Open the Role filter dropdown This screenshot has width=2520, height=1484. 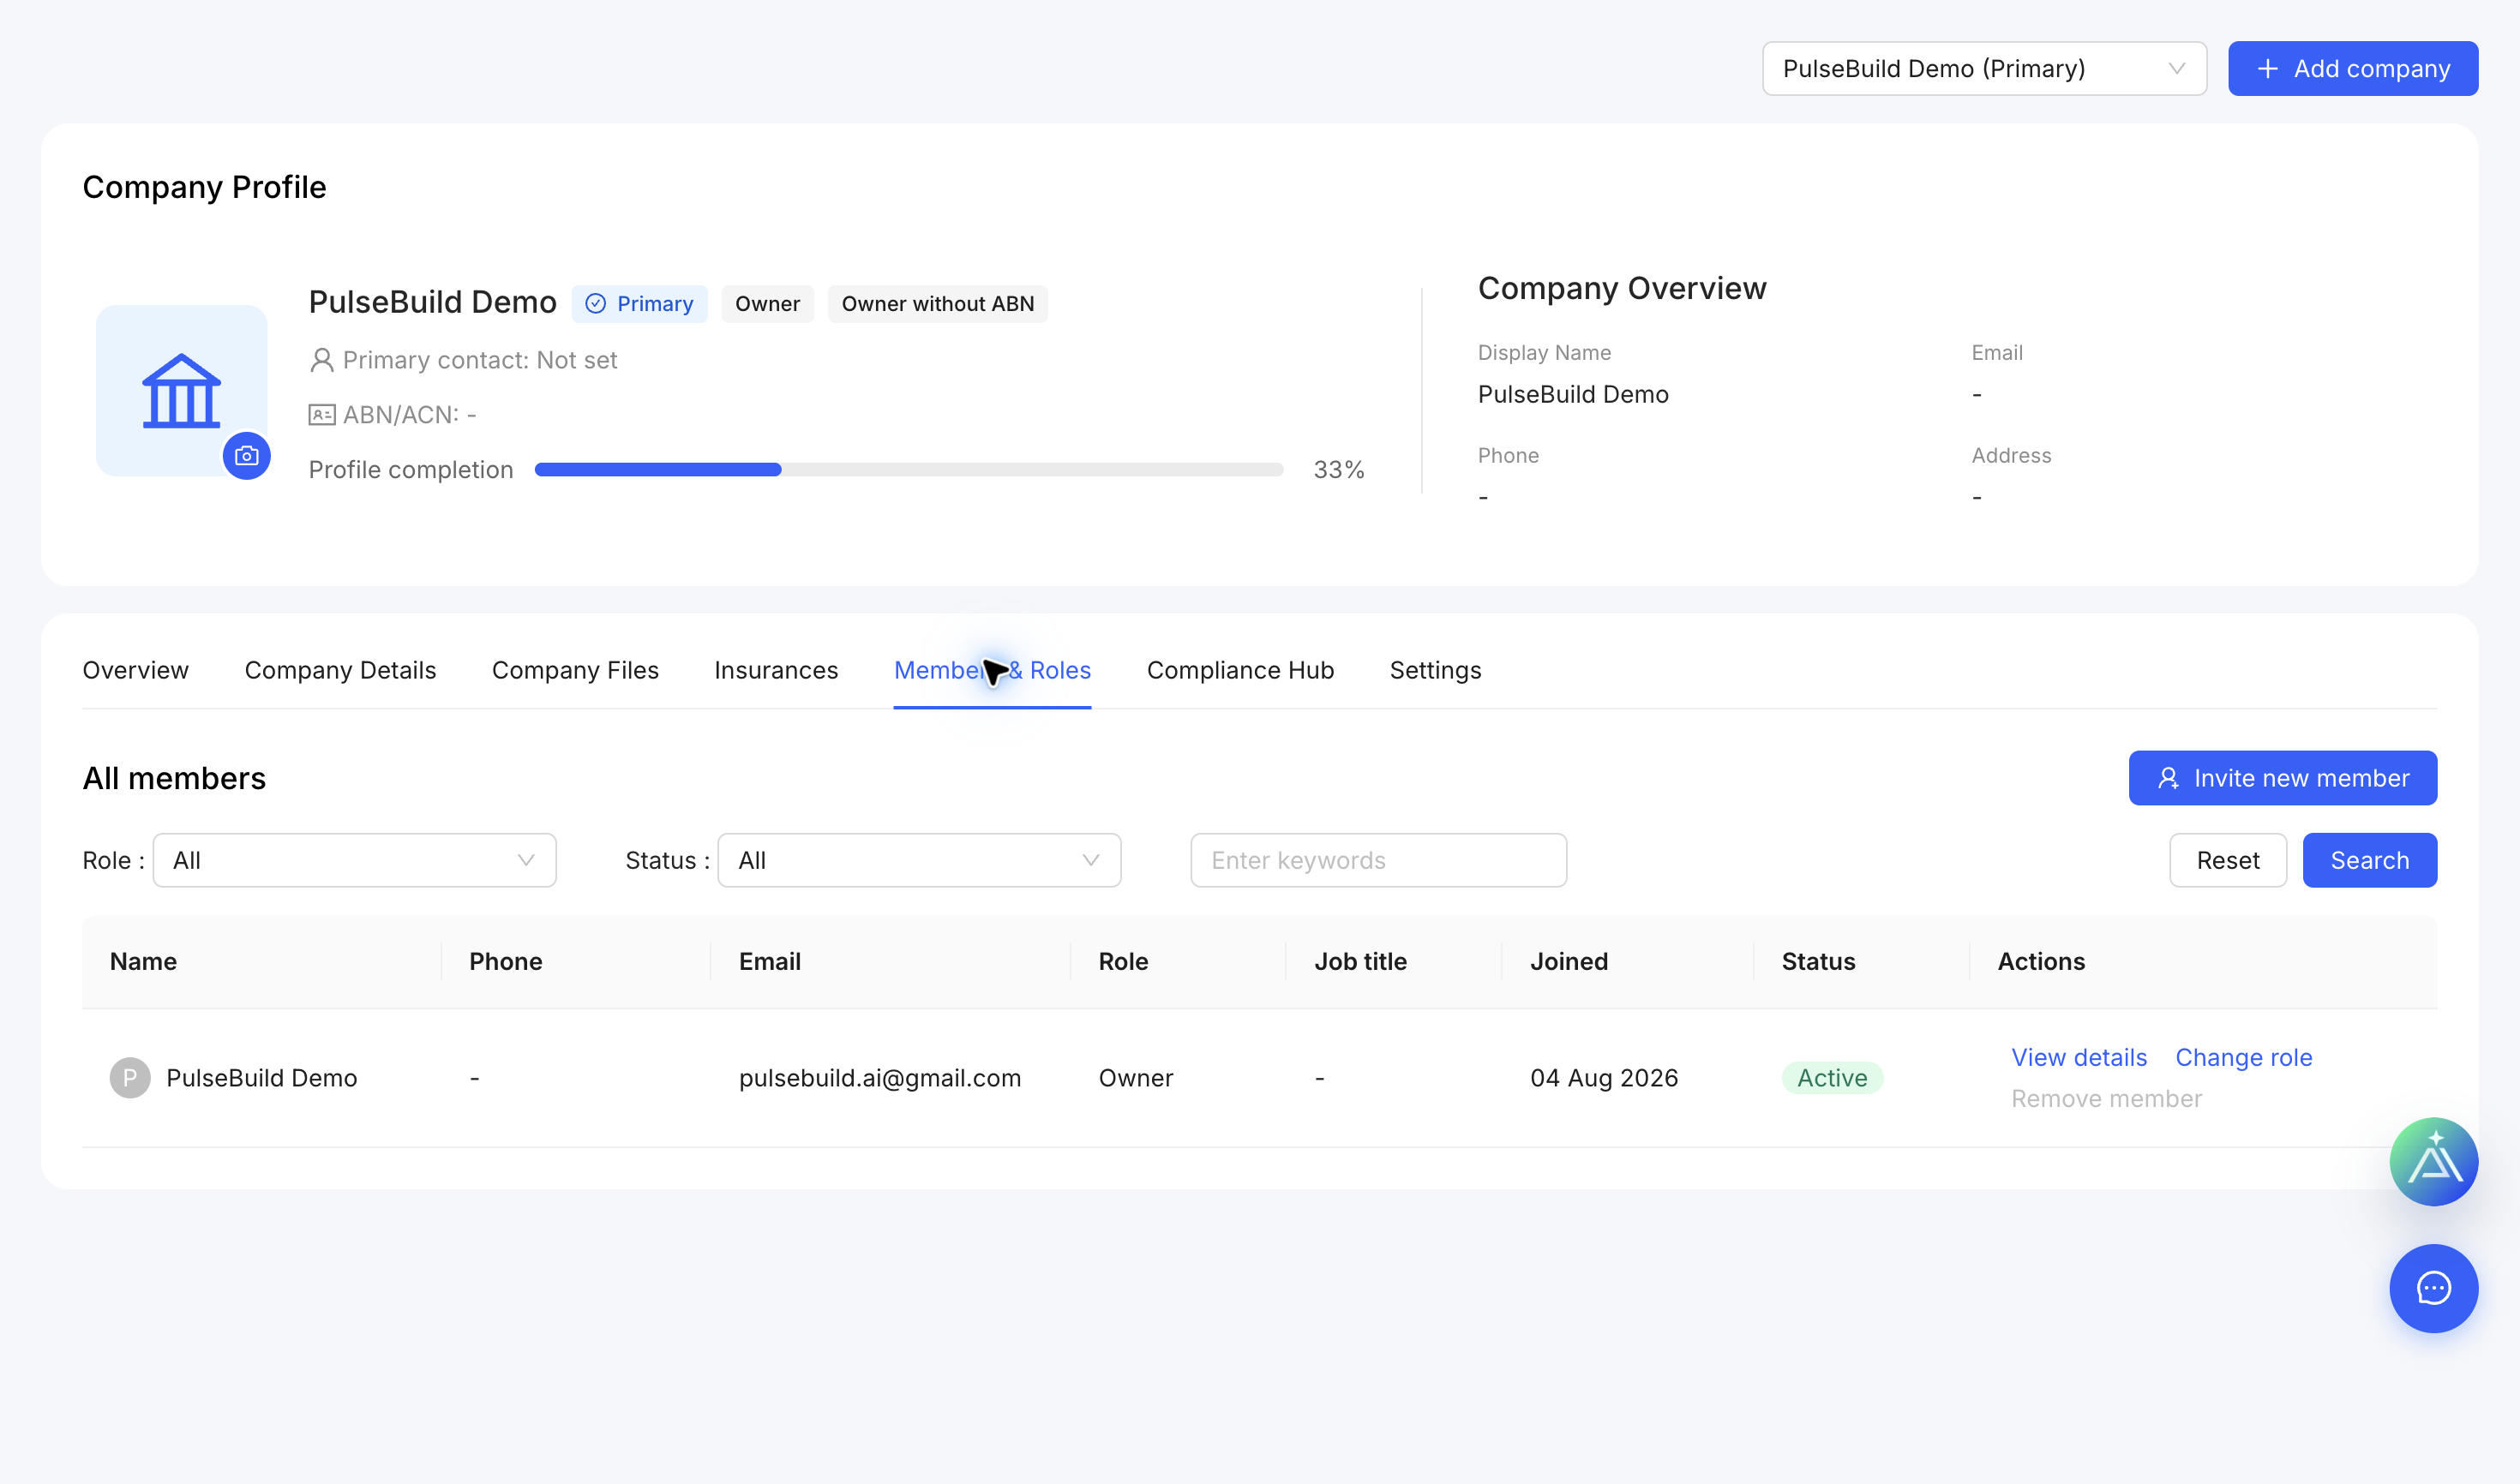point(354,860)
